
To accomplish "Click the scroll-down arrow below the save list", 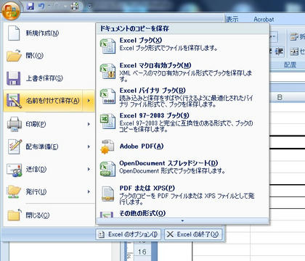I will (x=182, y=220).
